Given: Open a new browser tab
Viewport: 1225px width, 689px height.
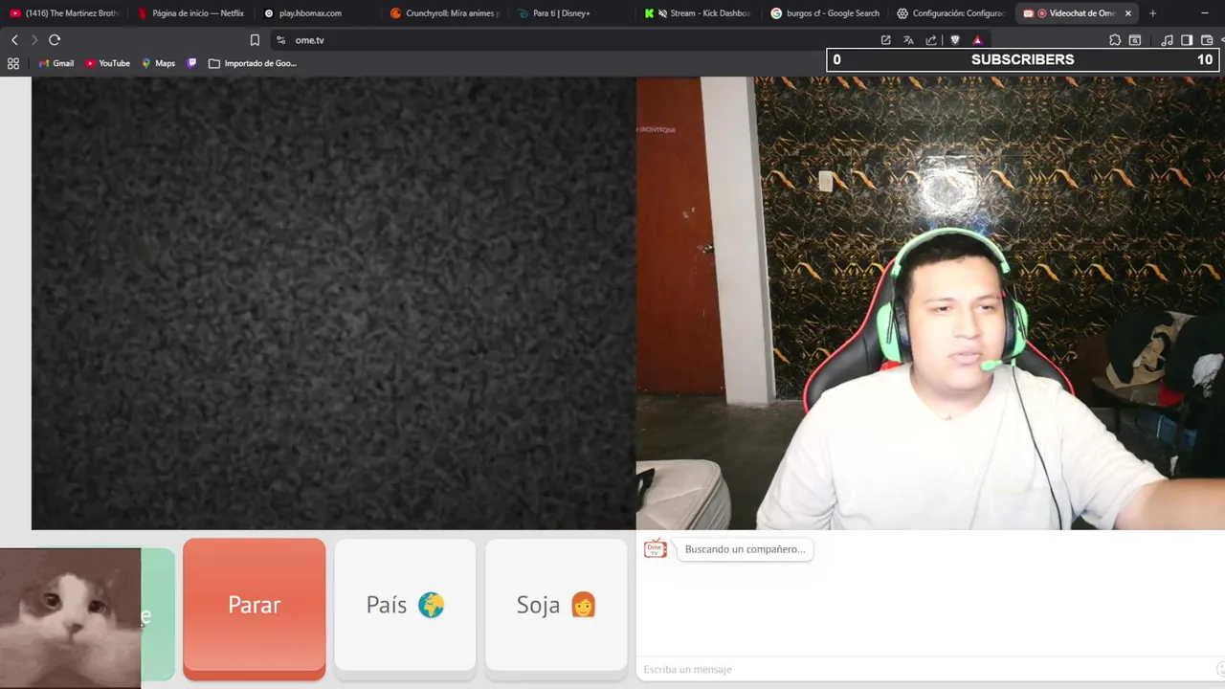Looking at the screenshot, I should [1152, 13].
